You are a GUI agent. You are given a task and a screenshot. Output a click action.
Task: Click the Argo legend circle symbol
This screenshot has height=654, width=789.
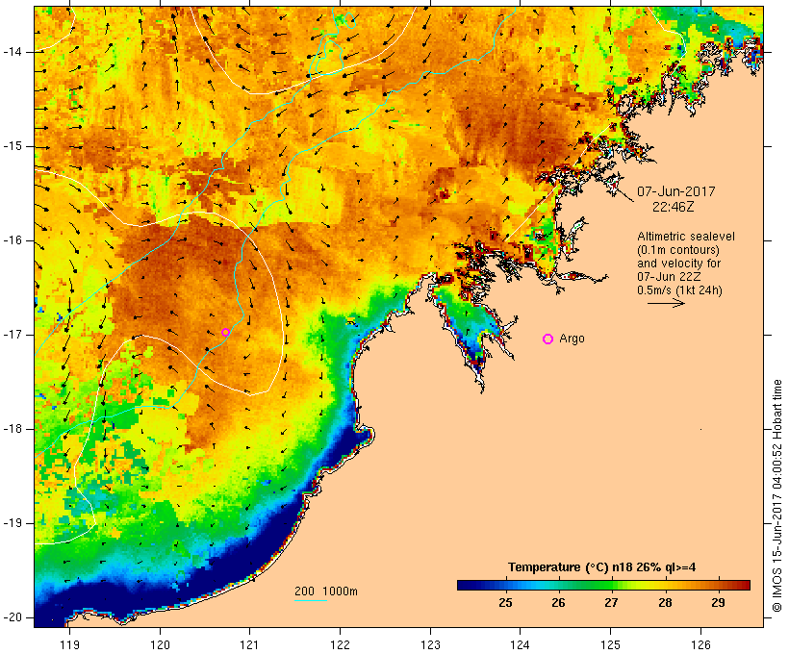click(x=548, y=340)
